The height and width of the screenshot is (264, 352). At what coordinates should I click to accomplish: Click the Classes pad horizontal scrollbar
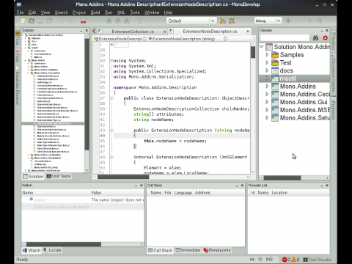[282, 177]
